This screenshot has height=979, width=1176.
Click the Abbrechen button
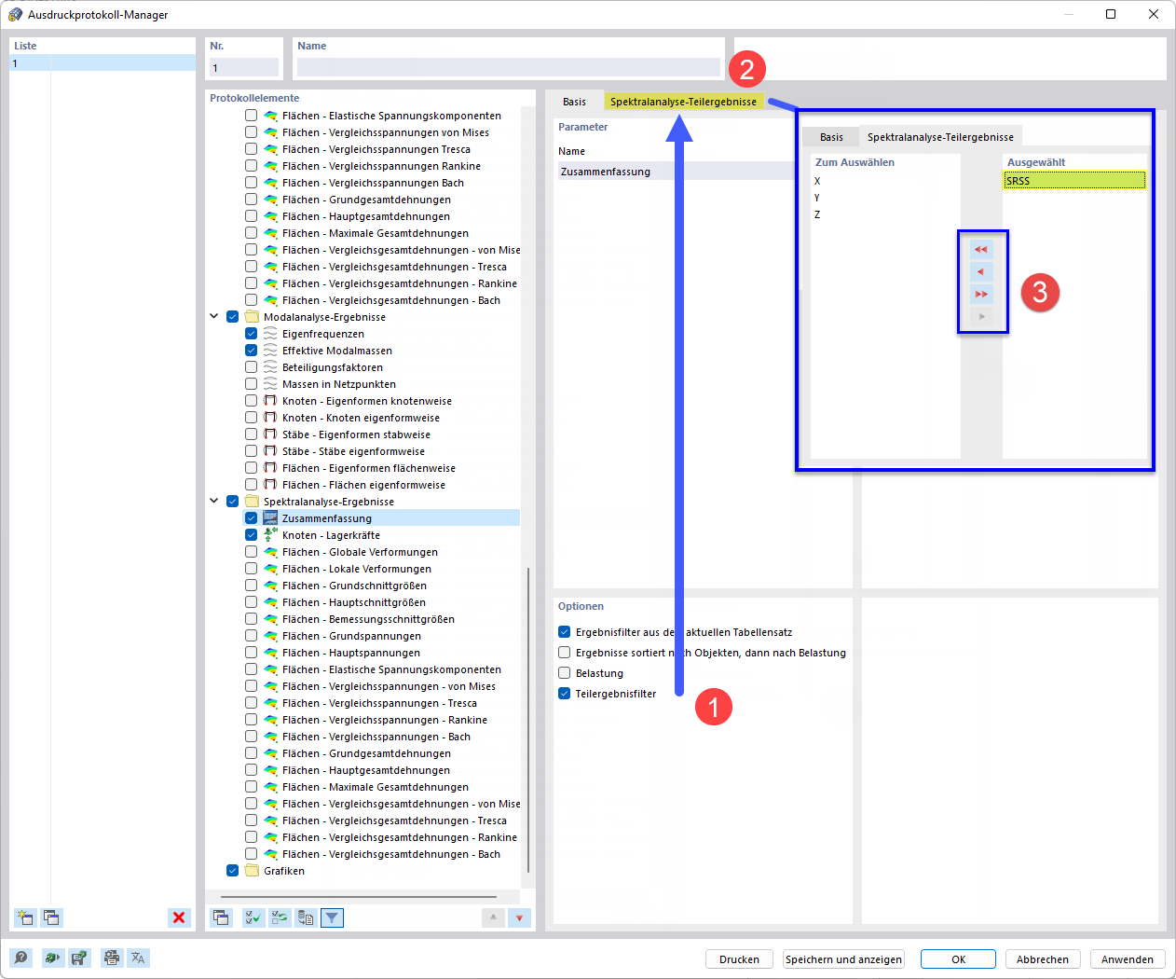tap(1043, 959)
